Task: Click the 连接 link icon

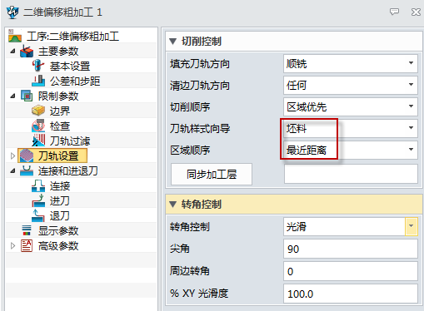Action: click(38, 185)
